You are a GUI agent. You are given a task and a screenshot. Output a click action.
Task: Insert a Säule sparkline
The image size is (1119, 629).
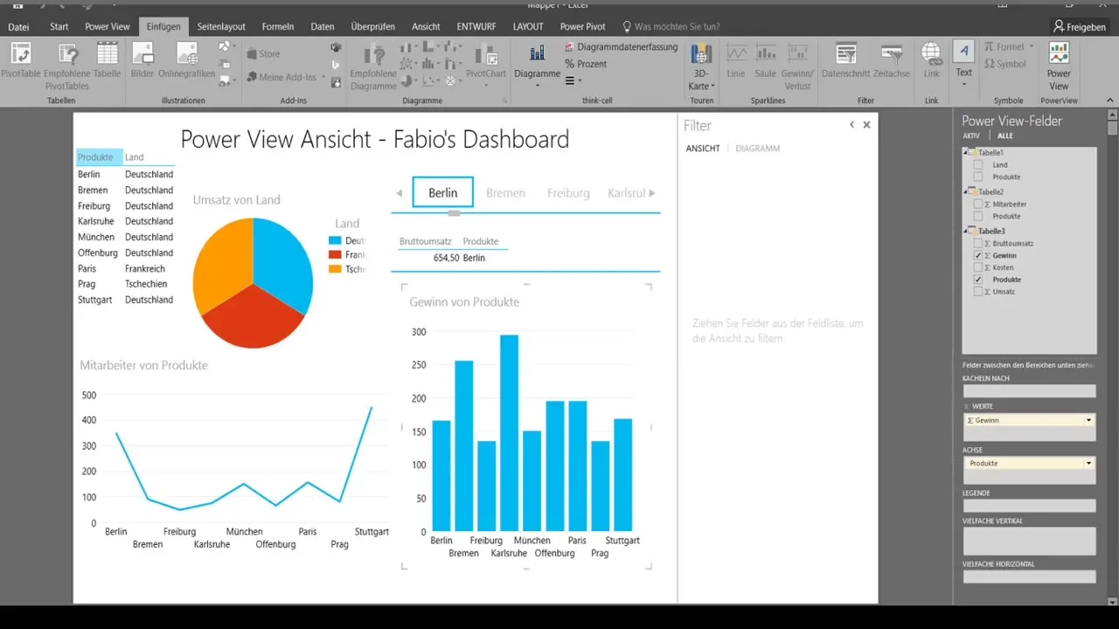pos(765,61)
